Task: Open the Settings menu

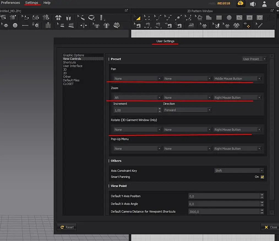Action: [32, 3]
